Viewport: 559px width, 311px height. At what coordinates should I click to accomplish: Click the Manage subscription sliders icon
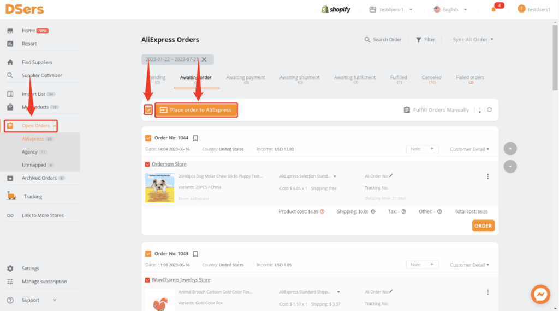pyautogui.click(x=10, y=282)
